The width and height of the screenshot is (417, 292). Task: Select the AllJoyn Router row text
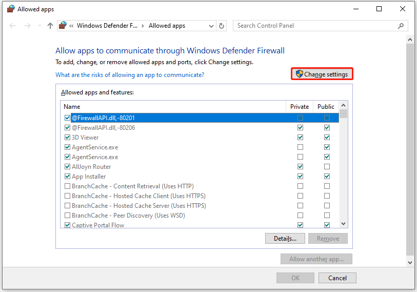[x=91, y=167]
